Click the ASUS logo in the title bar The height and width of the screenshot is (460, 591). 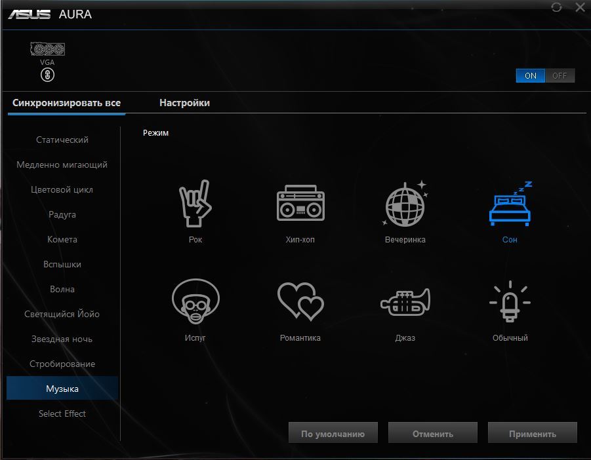pos(30,14)
